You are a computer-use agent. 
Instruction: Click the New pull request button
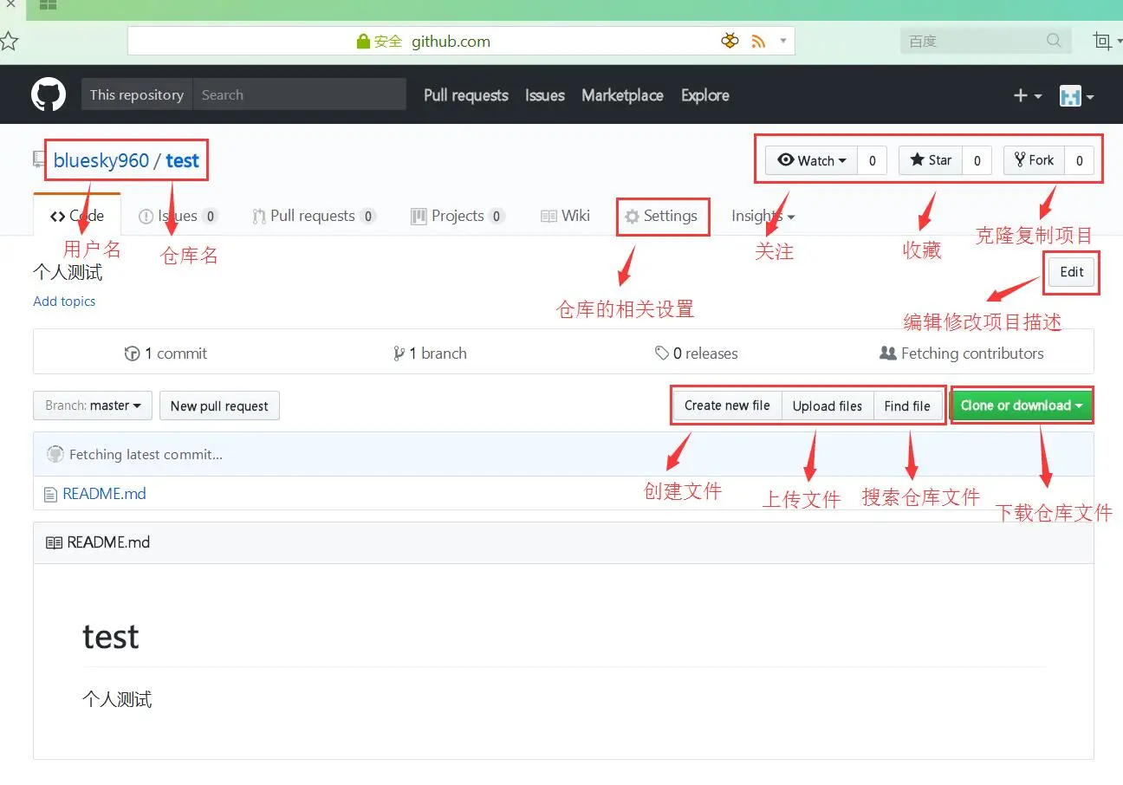[219, 405]
